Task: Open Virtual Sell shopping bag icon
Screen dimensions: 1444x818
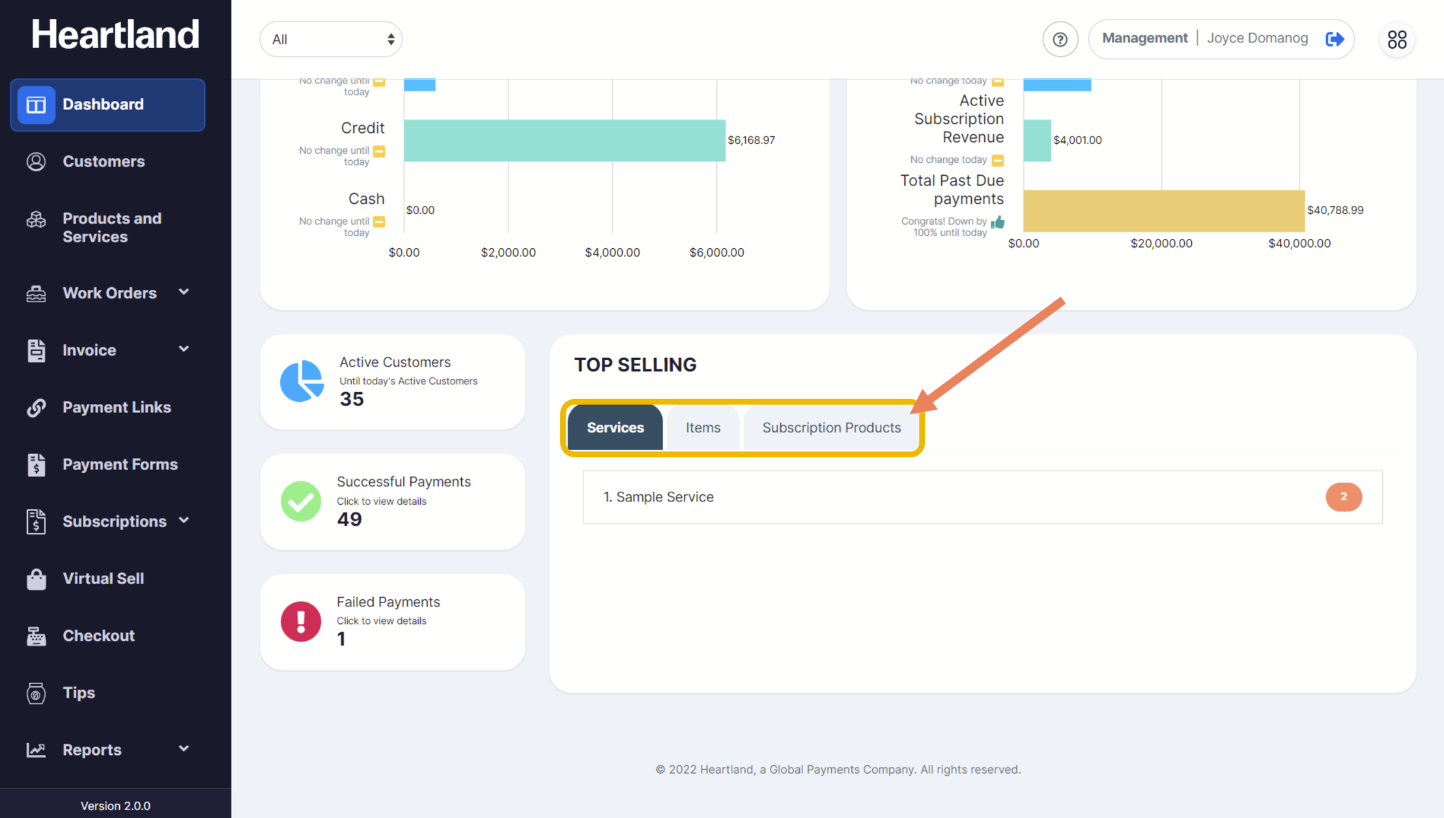Action: (36, 579)
